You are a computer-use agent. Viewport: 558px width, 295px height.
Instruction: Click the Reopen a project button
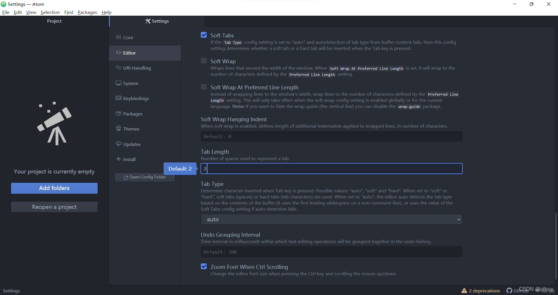pos(54,207)
